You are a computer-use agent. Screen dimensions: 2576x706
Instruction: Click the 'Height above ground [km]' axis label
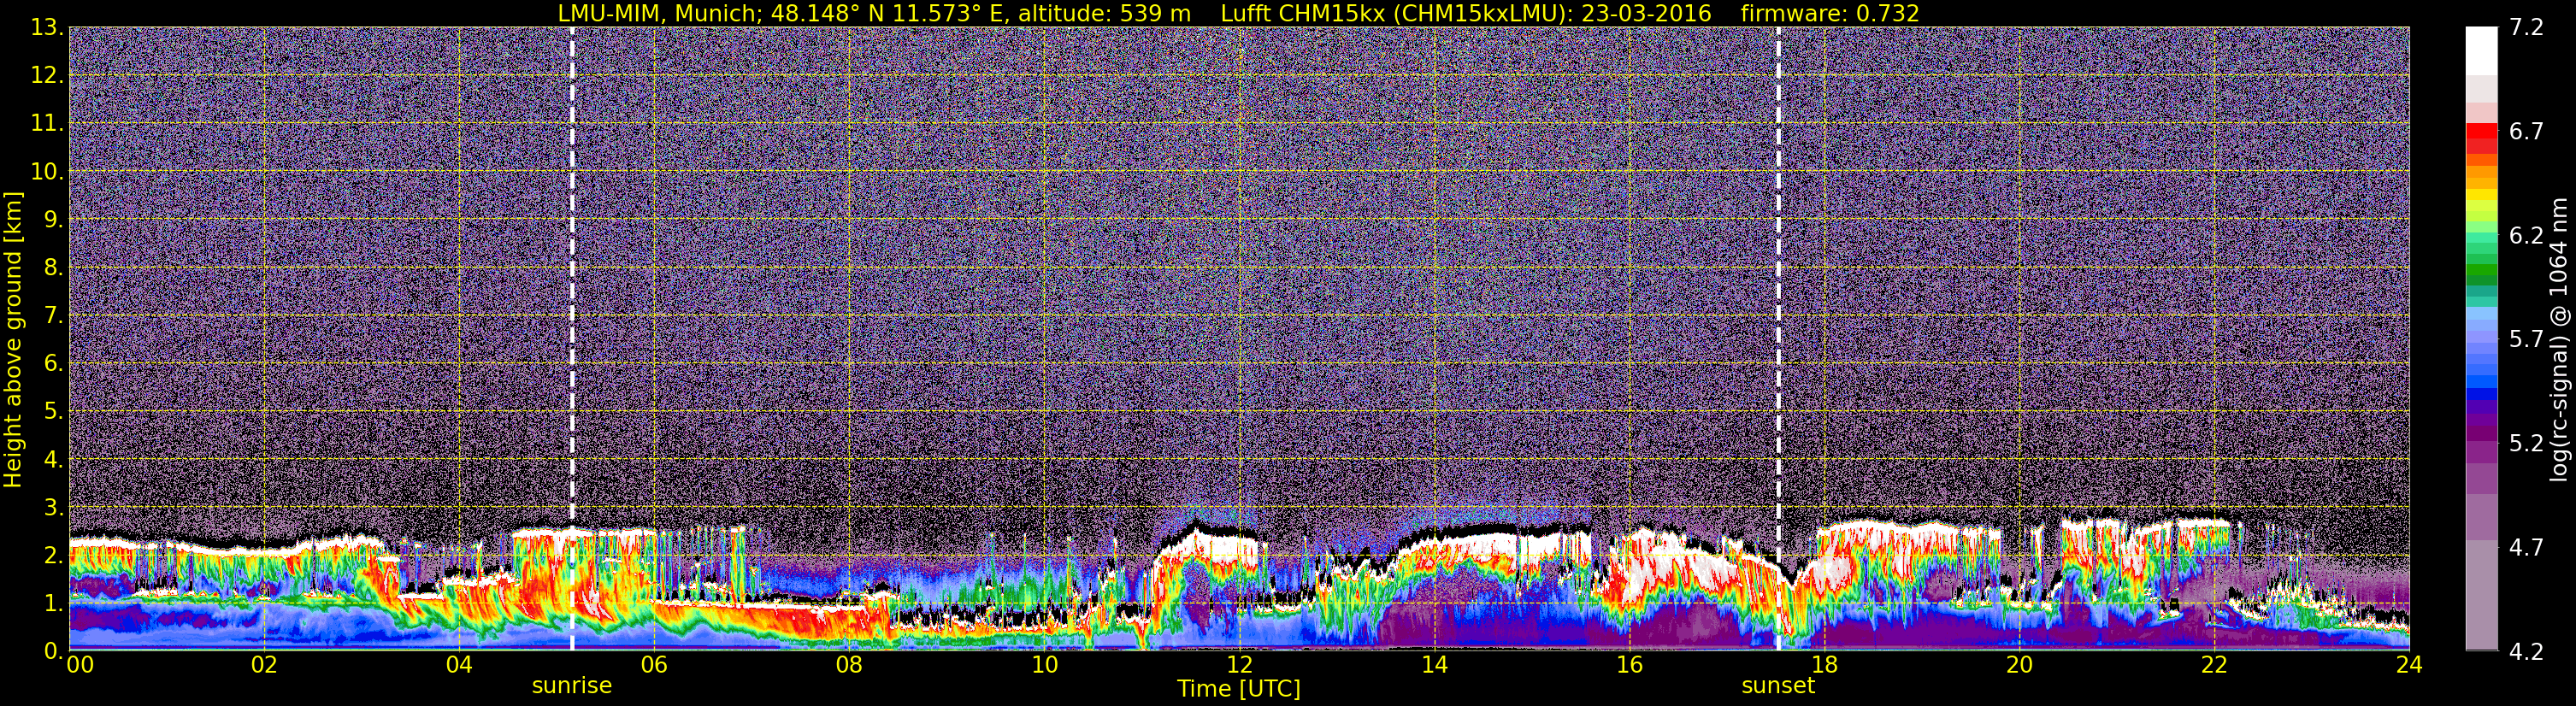coord(13,340)
